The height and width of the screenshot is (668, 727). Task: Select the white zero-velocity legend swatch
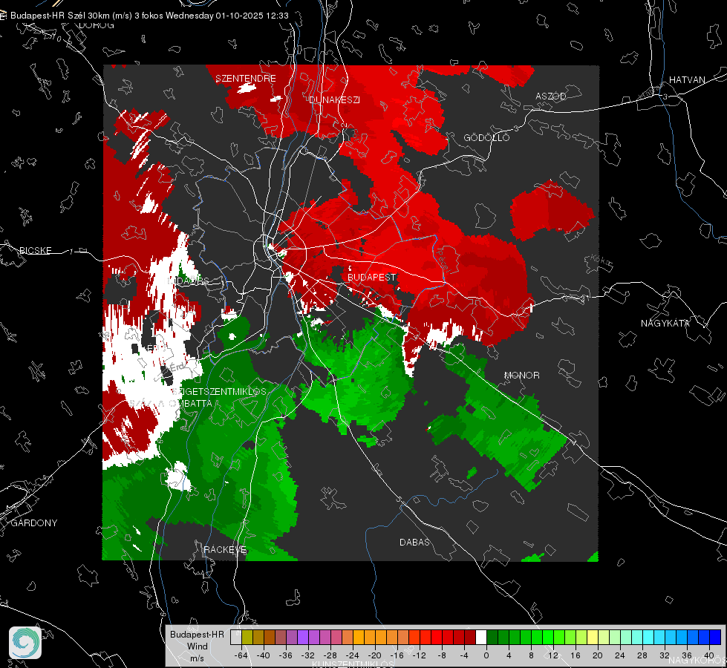(x=480, y=637)
